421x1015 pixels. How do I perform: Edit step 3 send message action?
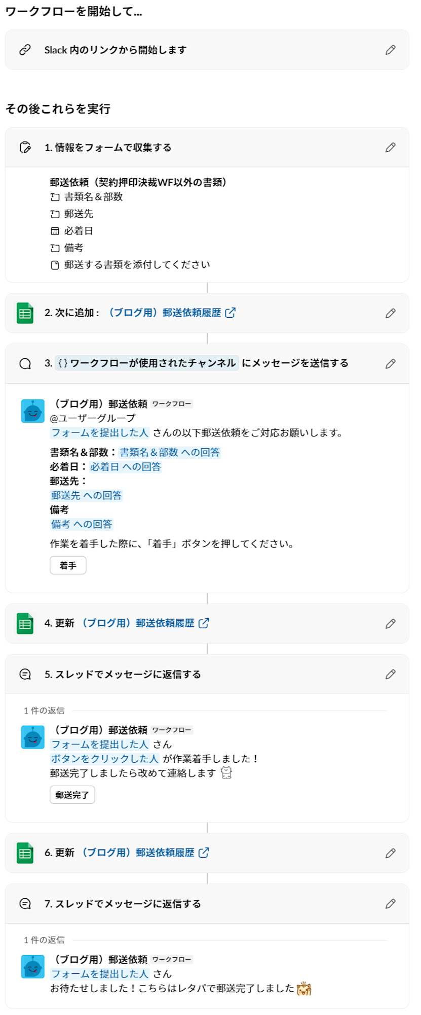[x=390, y=363]
